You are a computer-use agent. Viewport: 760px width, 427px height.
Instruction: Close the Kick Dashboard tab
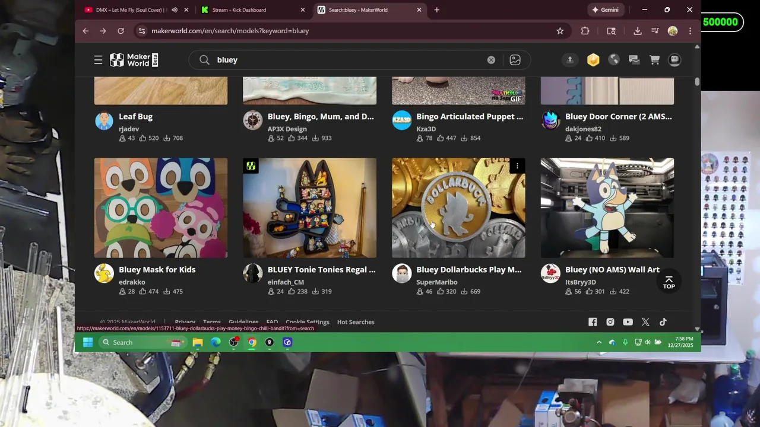tap(303, 10)
